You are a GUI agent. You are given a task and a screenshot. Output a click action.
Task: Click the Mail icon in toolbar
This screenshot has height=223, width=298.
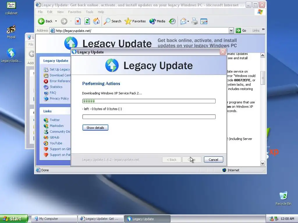click(x=183, y=21)
